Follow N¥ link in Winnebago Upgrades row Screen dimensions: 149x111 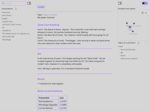[x=61, y=105]
